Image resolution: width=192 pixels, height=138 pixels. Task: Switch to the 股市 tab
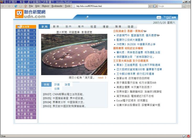point(68,26)
